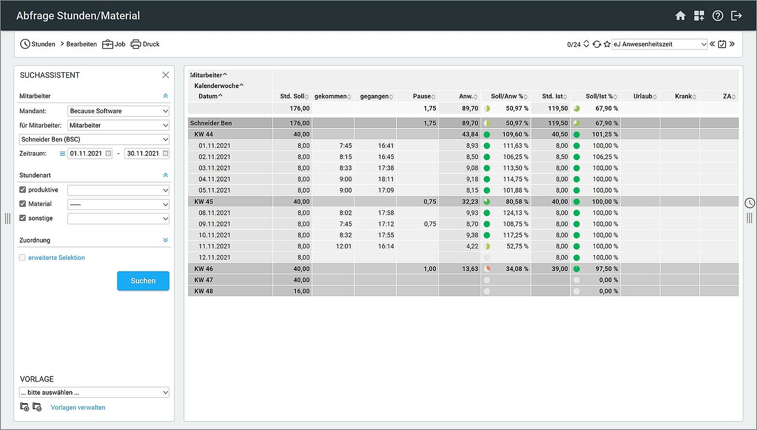Open the Vorlagen verwalten link
This screenshot has width=757, height=430.
click(78, 407)
